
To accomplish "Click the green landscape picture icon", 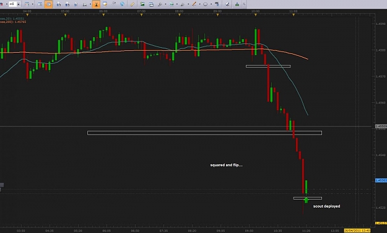I will click(x=142, y=4).
